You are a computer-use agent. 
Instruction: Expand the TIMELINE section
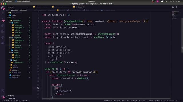pos(11,96)
